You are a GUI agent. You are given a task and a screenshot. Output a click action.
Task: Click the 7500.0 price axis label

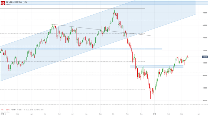(x=205, y=38)
